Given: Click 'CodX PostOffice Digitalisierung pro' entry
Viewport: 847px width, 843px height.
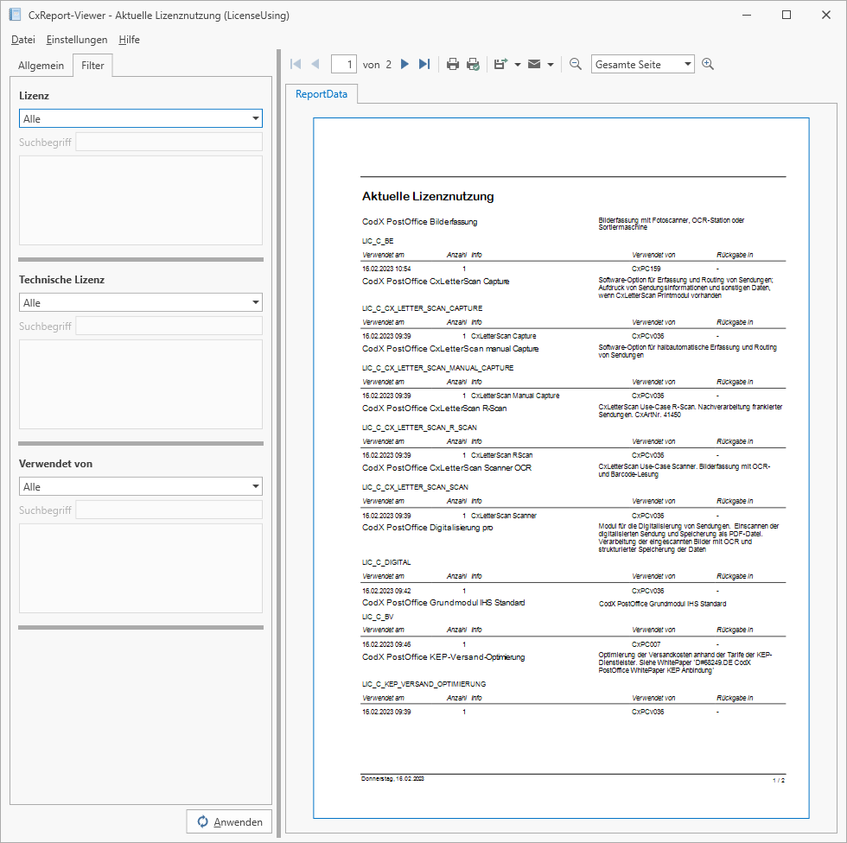Looking at the screenshot, I should tap(427, 528).
